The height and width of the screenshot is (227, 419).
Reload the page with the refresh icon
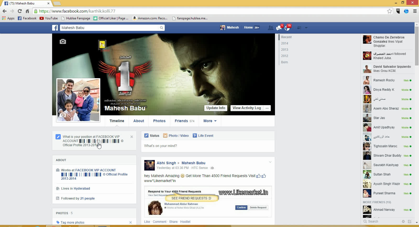coord(20,11)
